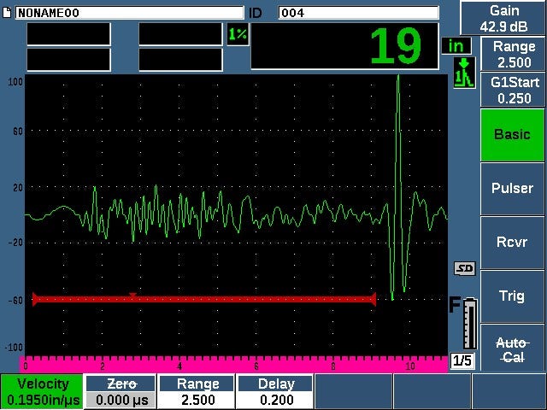Click the Zero 0.000 µs field
547x410 pixels.
click(120, 392)
